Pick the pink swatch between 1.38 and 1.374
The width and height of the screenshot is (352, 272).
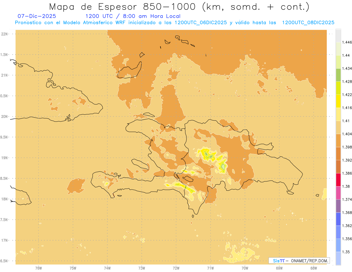click(338, 193)
